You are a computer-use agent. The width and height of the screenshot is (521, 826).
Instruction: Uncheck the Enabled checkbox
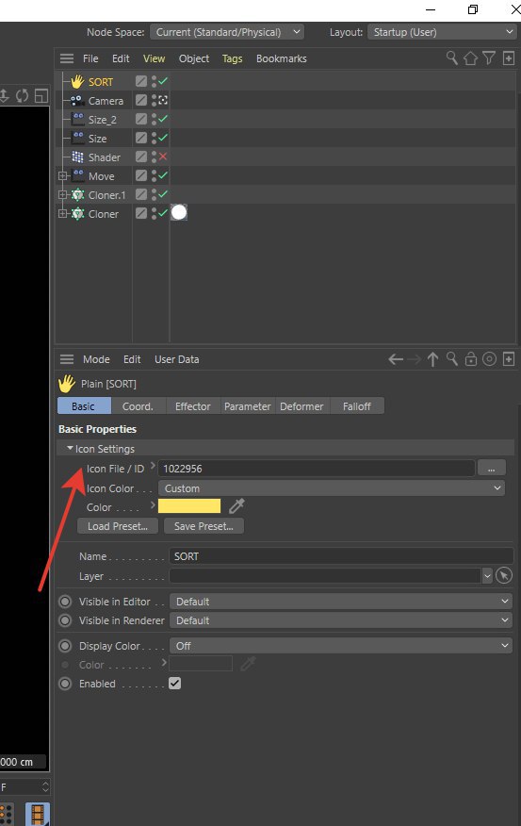(174, 684)
